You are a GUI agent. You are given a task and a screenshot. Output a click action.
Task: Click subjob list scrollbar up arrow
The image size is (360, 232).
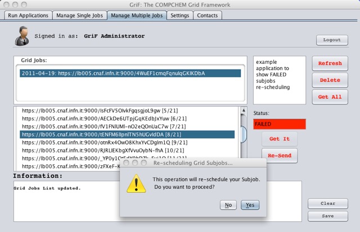244,110
